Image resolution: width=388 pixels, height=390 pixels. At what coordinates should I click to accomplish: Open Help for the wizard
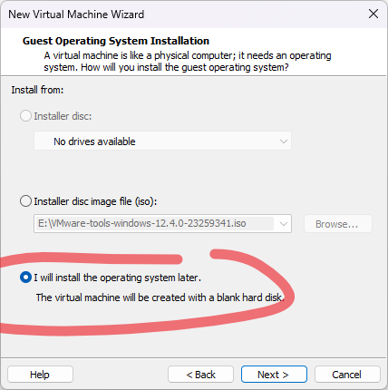[x=40, y=375]
